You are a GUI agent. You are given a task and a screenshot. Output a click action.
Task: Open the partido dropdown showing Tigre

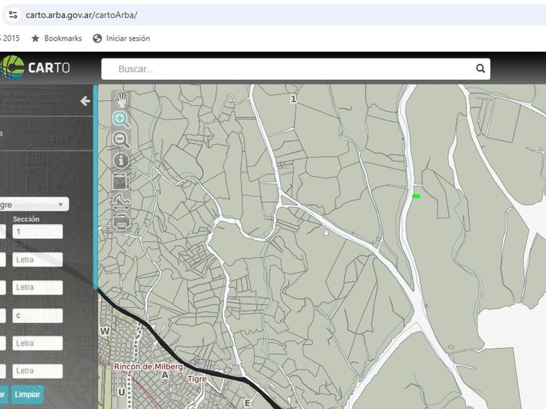tap(34, 204)
